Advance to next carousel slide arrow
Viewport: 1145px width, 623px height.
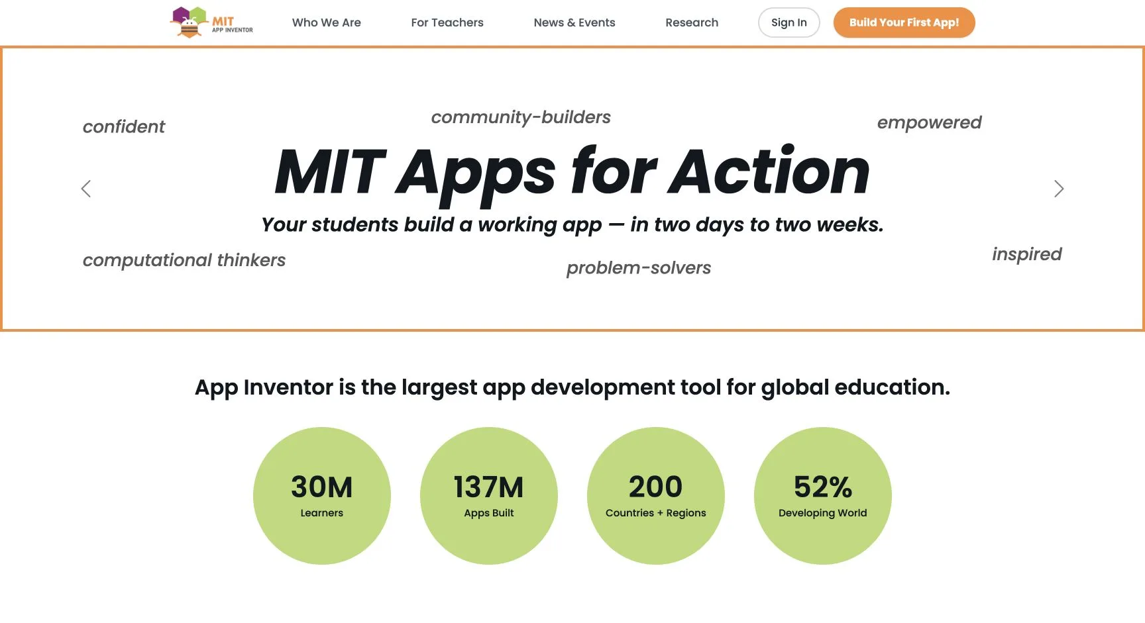[x=1059, y=189]
